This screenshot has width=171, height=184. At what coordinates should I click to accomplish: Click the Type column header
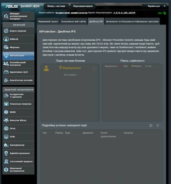tap(67, 133)
